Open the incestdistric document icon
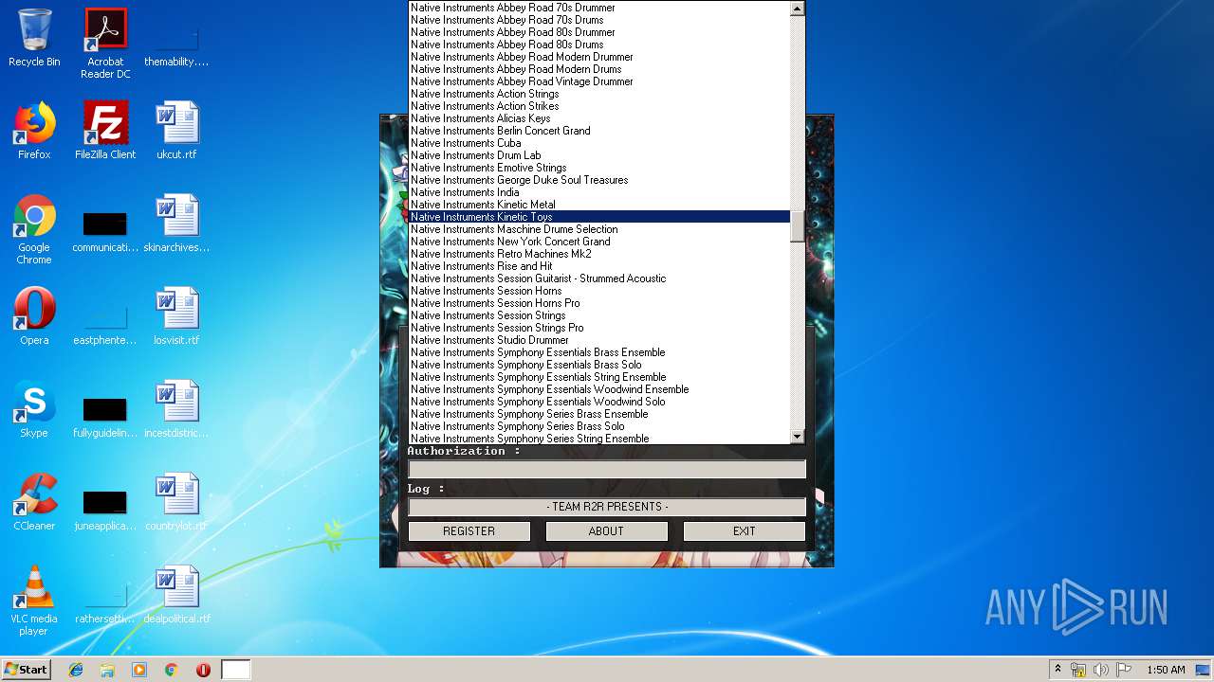The image size is (1214, 682). coord(176,409)
